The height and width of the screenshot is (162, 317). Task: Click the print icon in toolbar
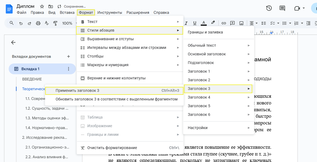pos(38,23)
